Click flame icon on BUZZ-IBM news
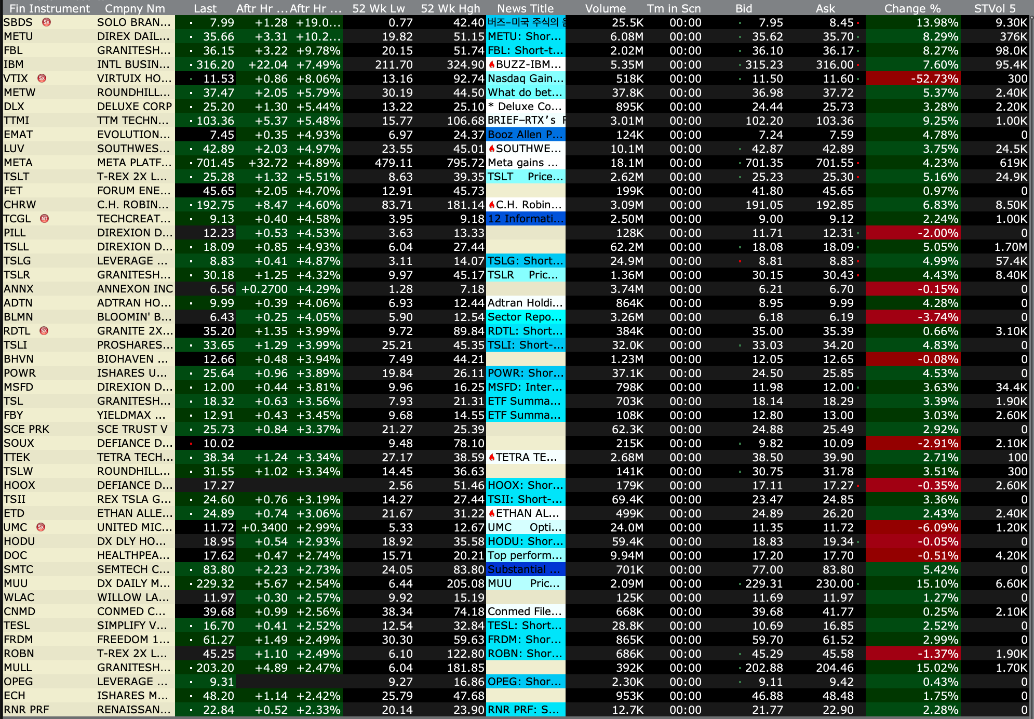This screenshot has width=1034, height=719. point(491,65)
